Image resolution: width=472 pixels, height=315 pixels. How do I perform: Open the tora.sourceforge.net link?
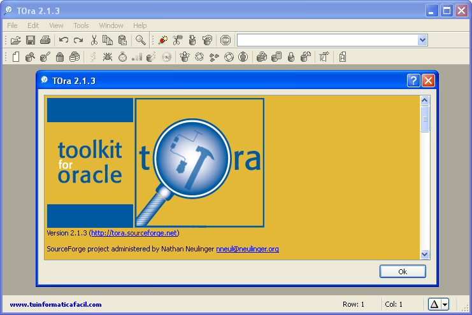pyautogui.click(x=134, y=233)
